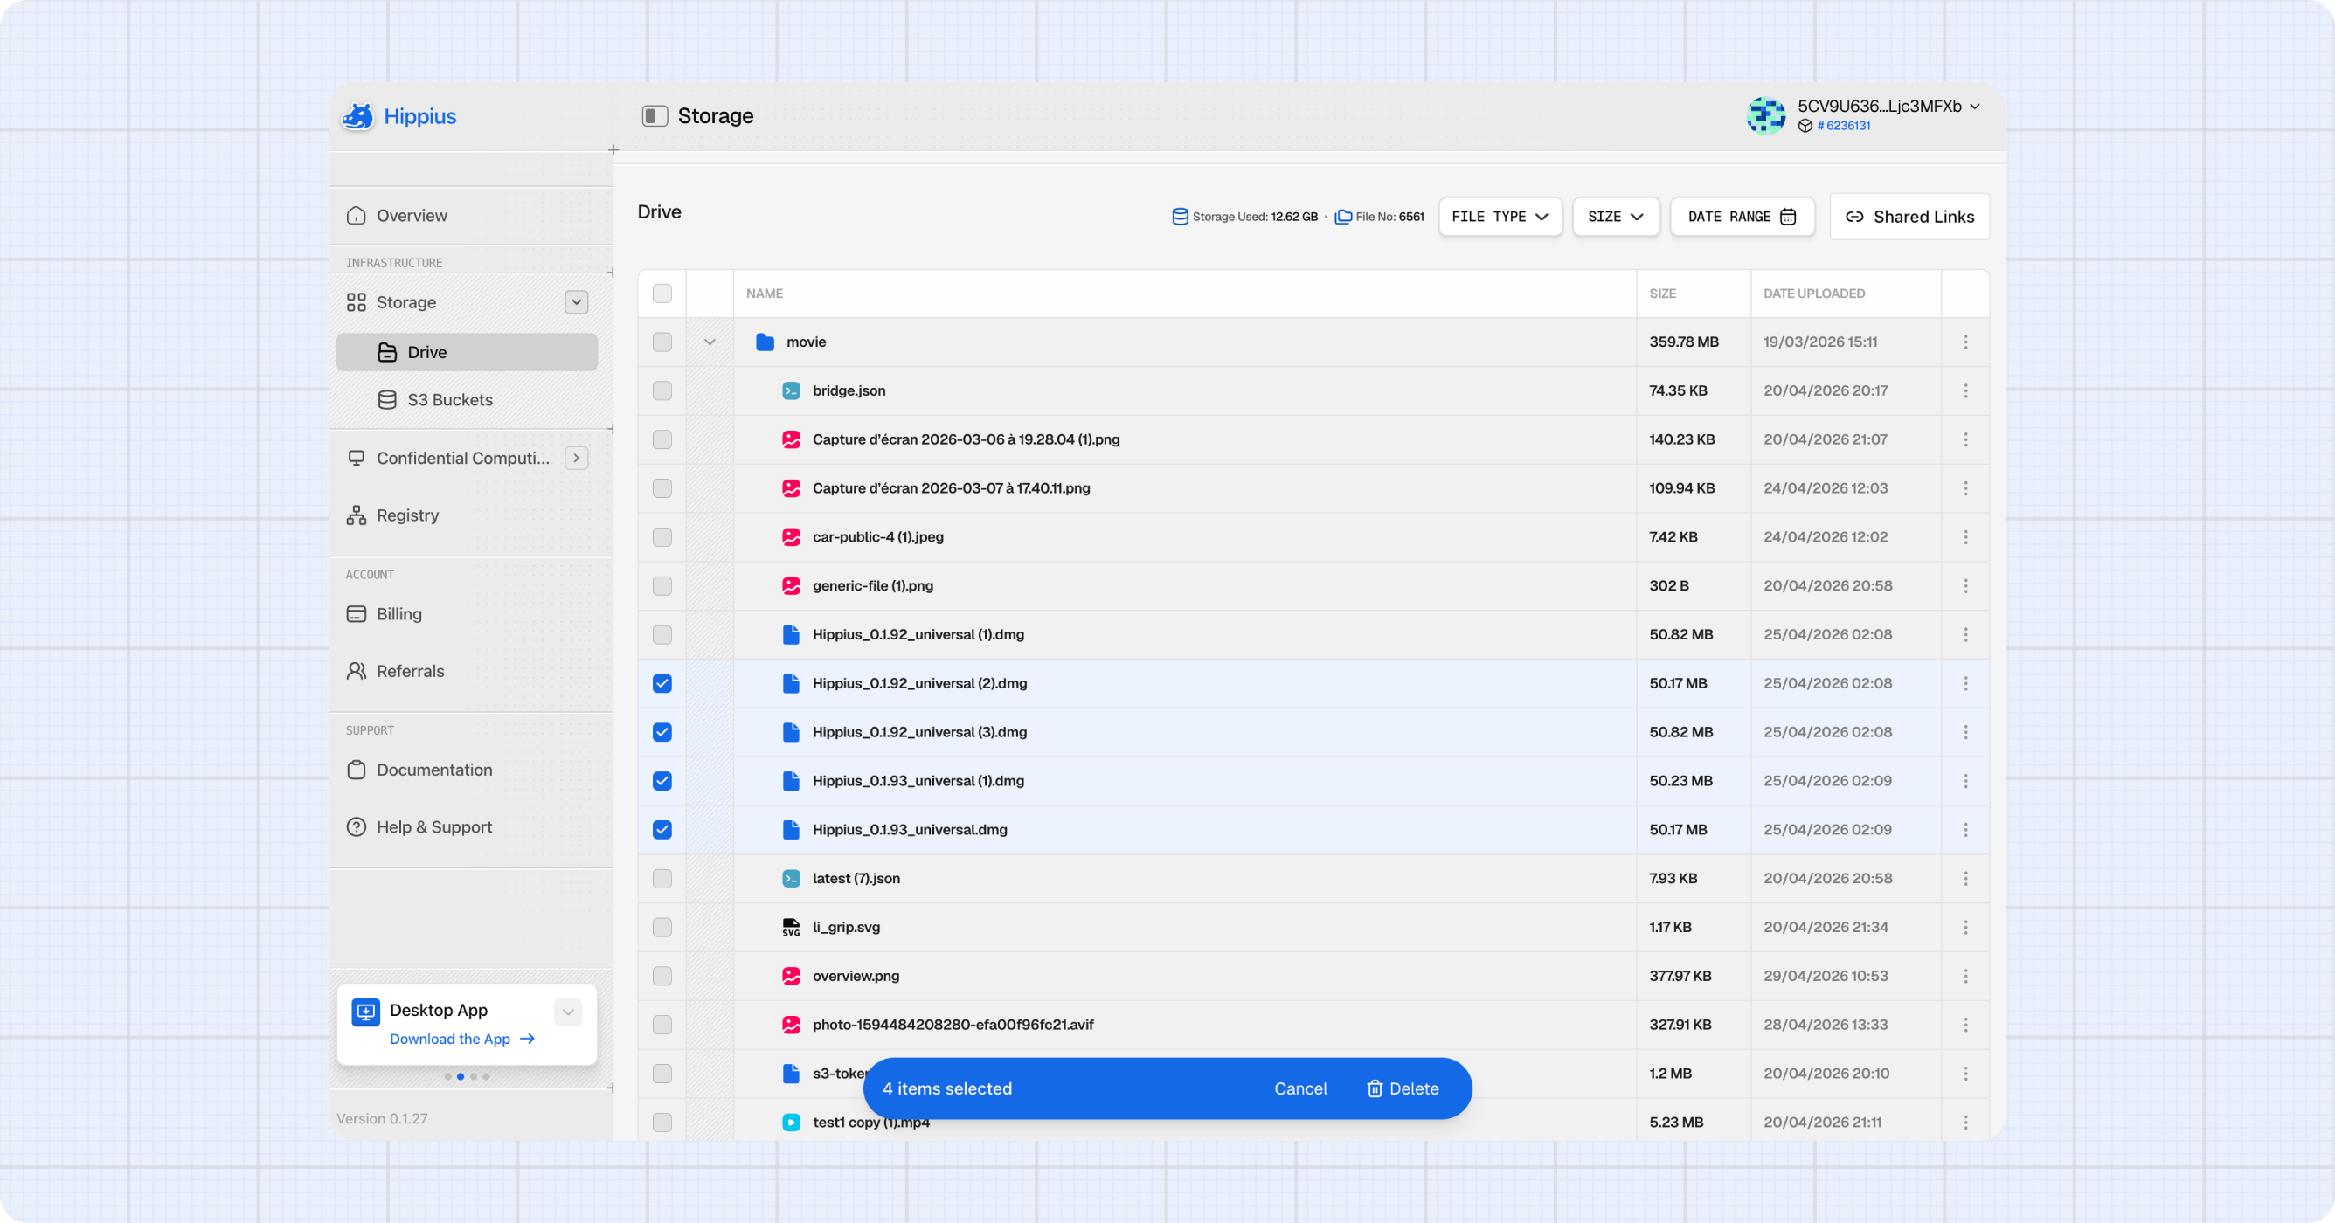
Task: Open row actions for li_grip.svg
Action: pos(1965,928)
